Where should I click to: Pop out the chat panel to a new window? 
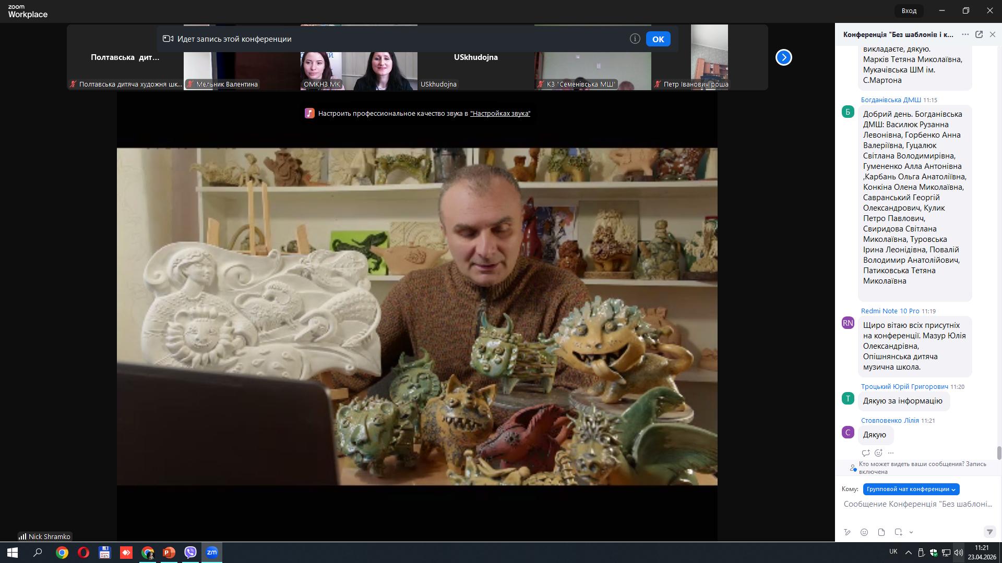coord(979,34)
